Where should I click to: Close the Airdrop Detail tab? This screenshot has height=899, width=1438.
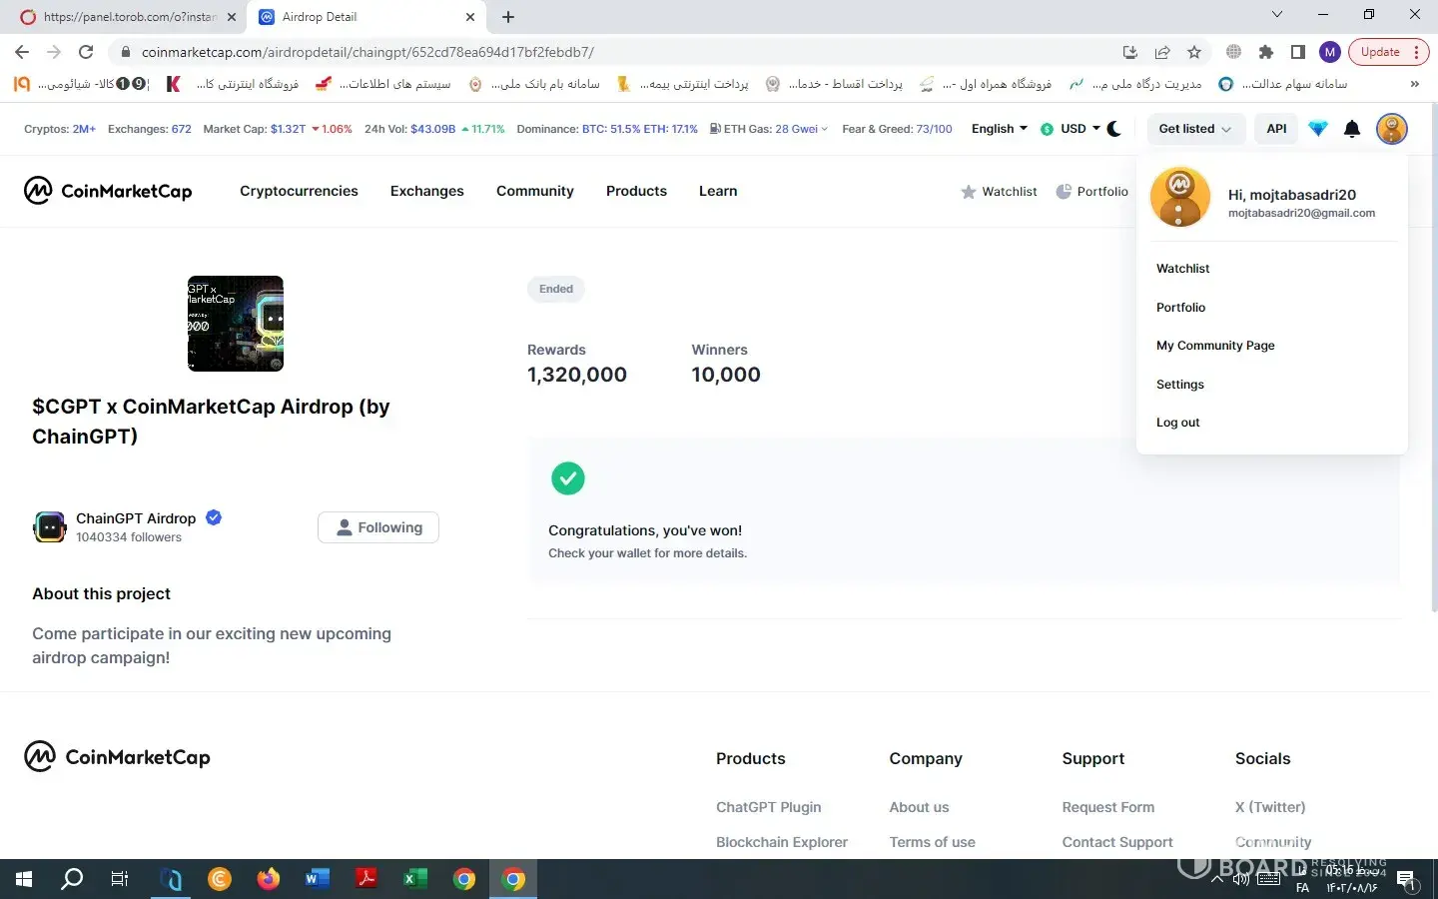click(470, 17)
